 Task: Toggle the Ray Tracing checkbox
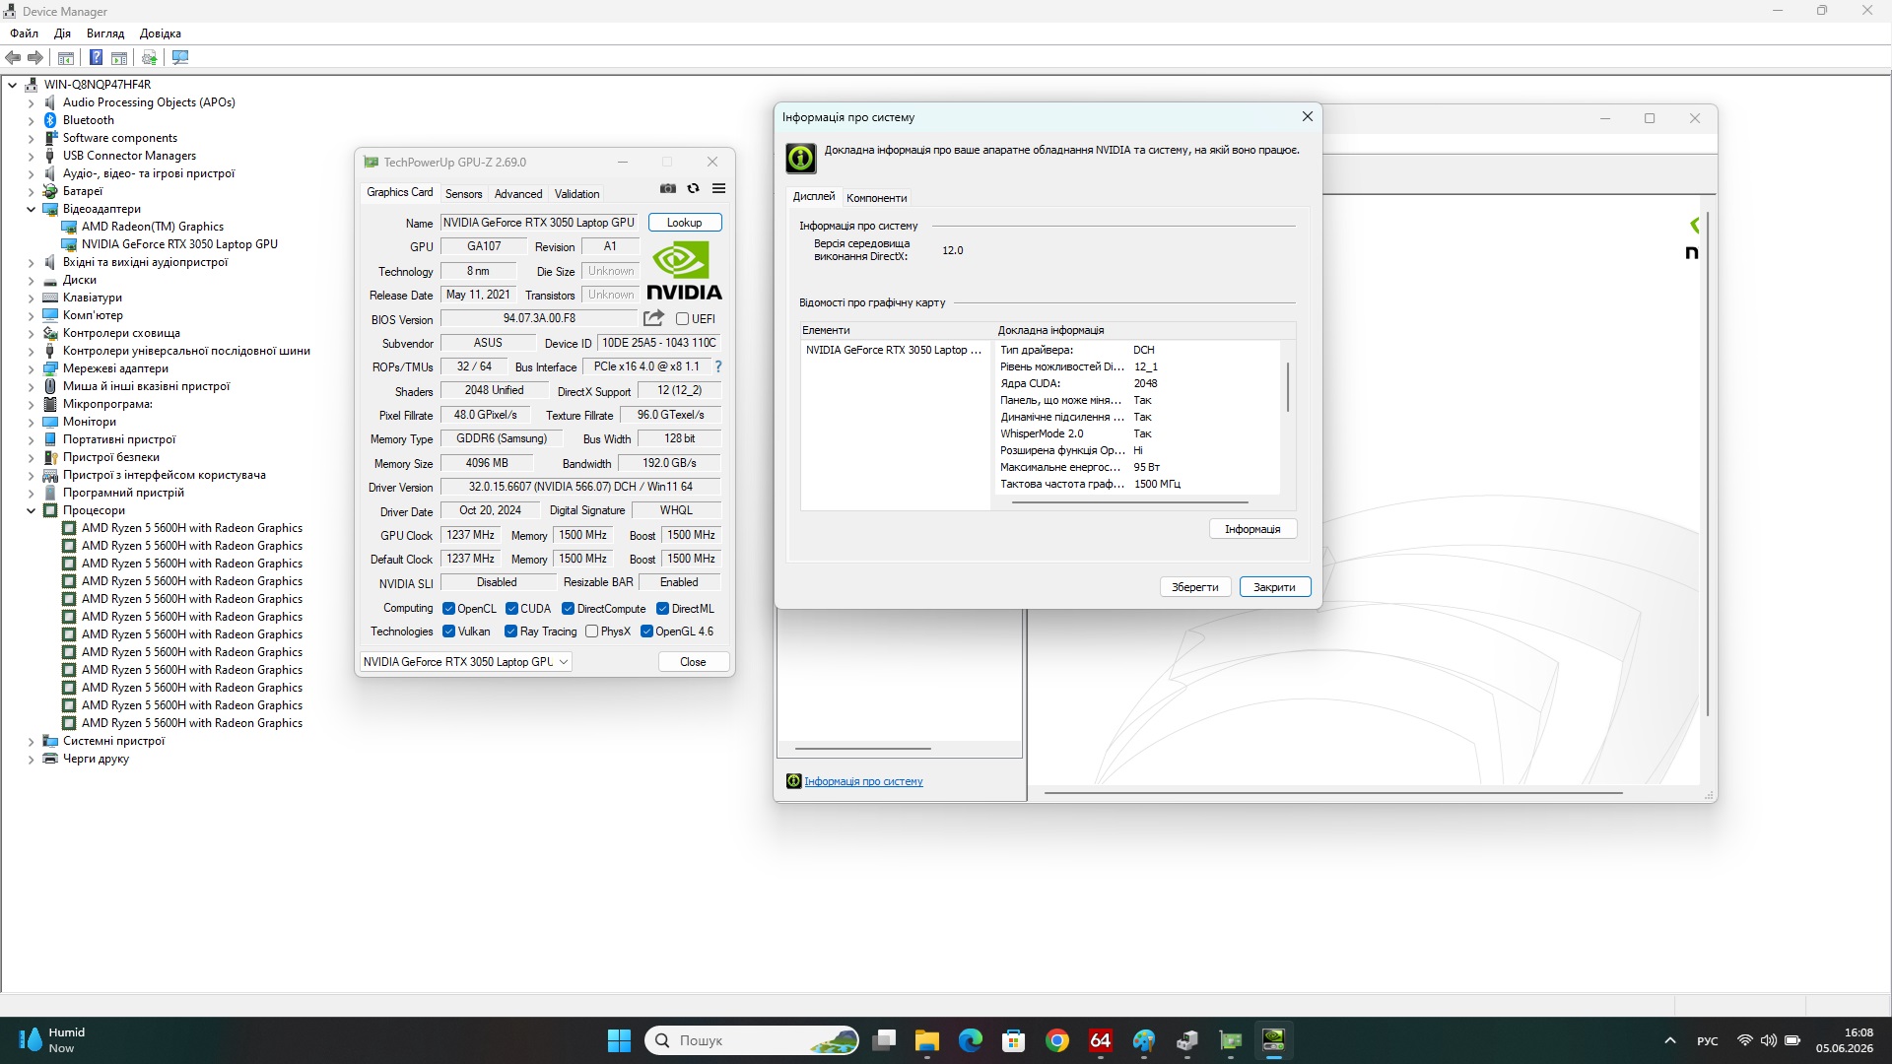point(510,632)
